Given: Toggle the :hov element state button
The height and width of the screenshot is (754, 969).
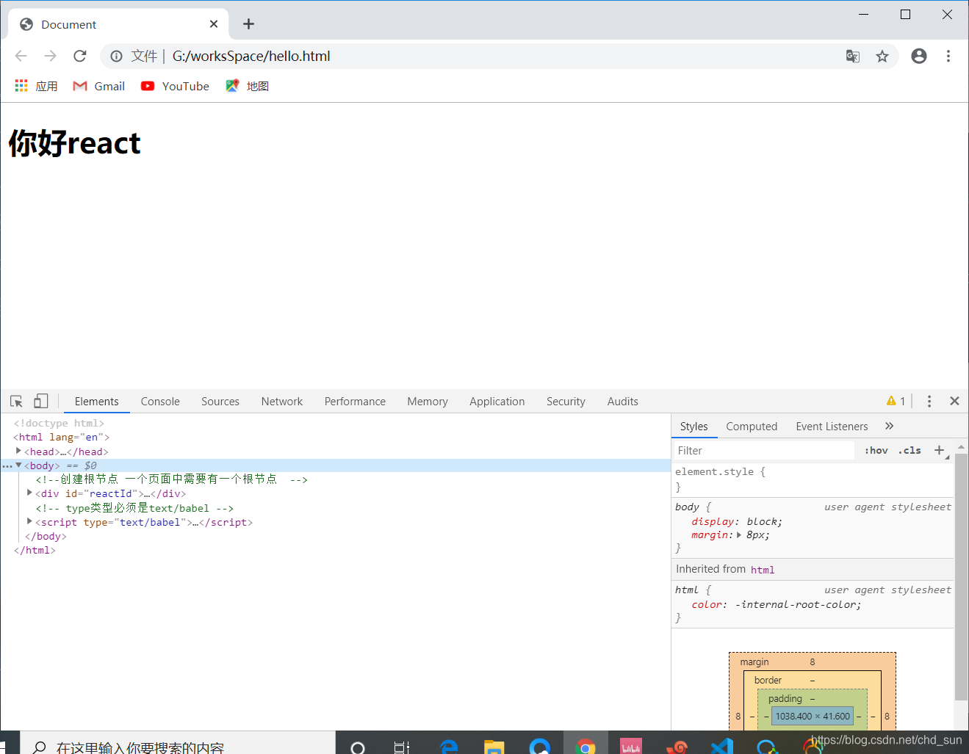Looking at the screenshot, I should tap(876, 451).
